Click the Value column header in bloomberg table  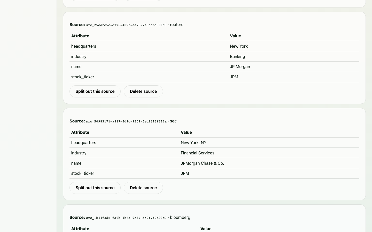click(206, 229)
